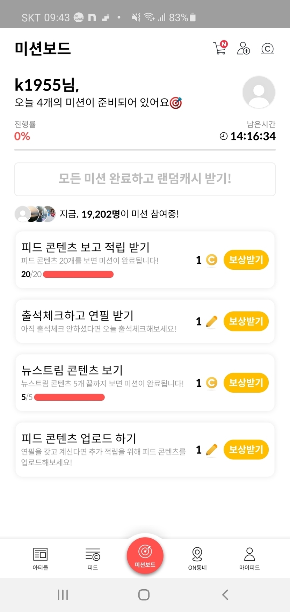The width and height of the screenshot is (290, 612).
Task: Open the ON동네 tab
Action: (197, 558)
